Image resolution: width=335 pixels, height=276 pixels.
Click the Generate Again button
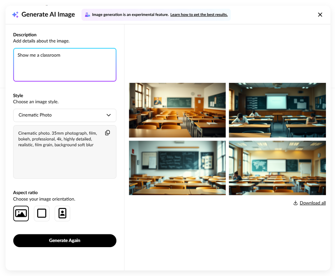pyautogui.click(x=65, y=240)
